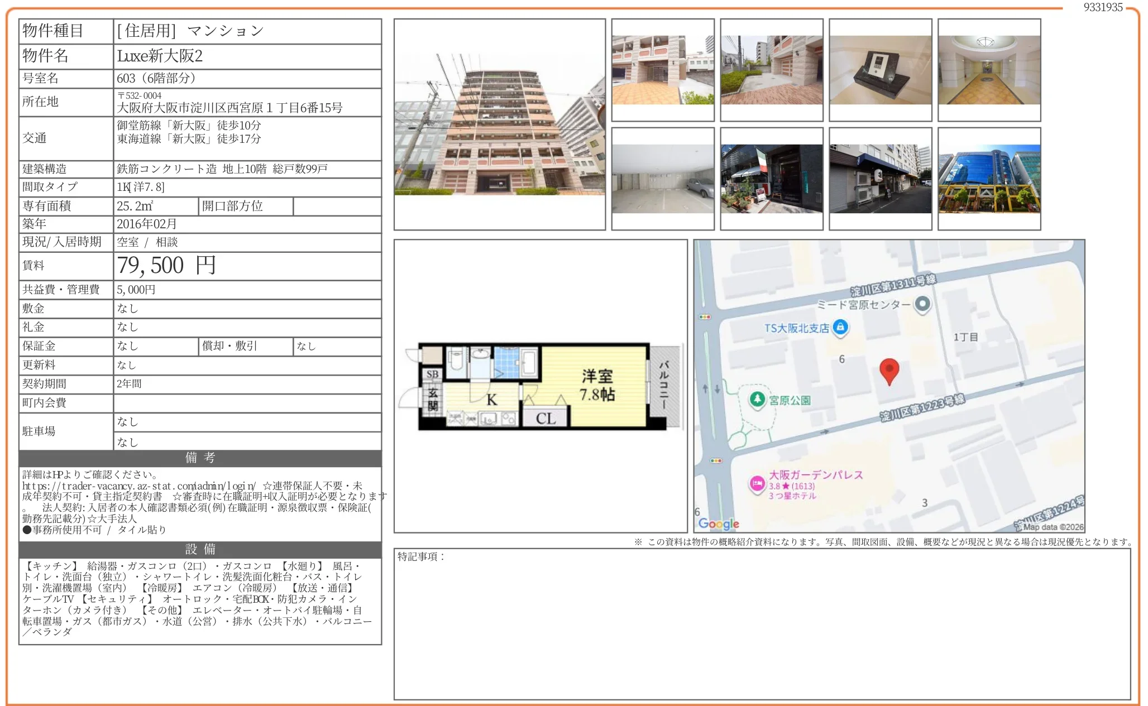
Task: Click the Luxe新大阪2 property name
Action: 160,56
